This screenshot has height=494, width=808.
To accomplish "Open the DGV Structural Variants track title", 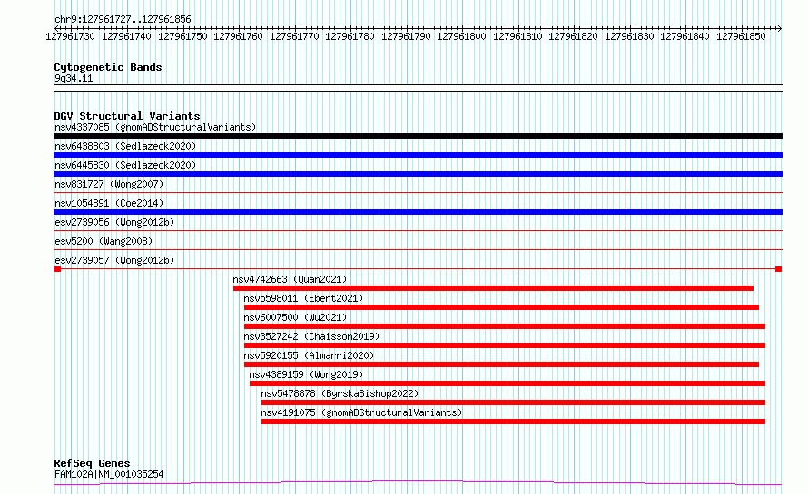I will 127,116.
